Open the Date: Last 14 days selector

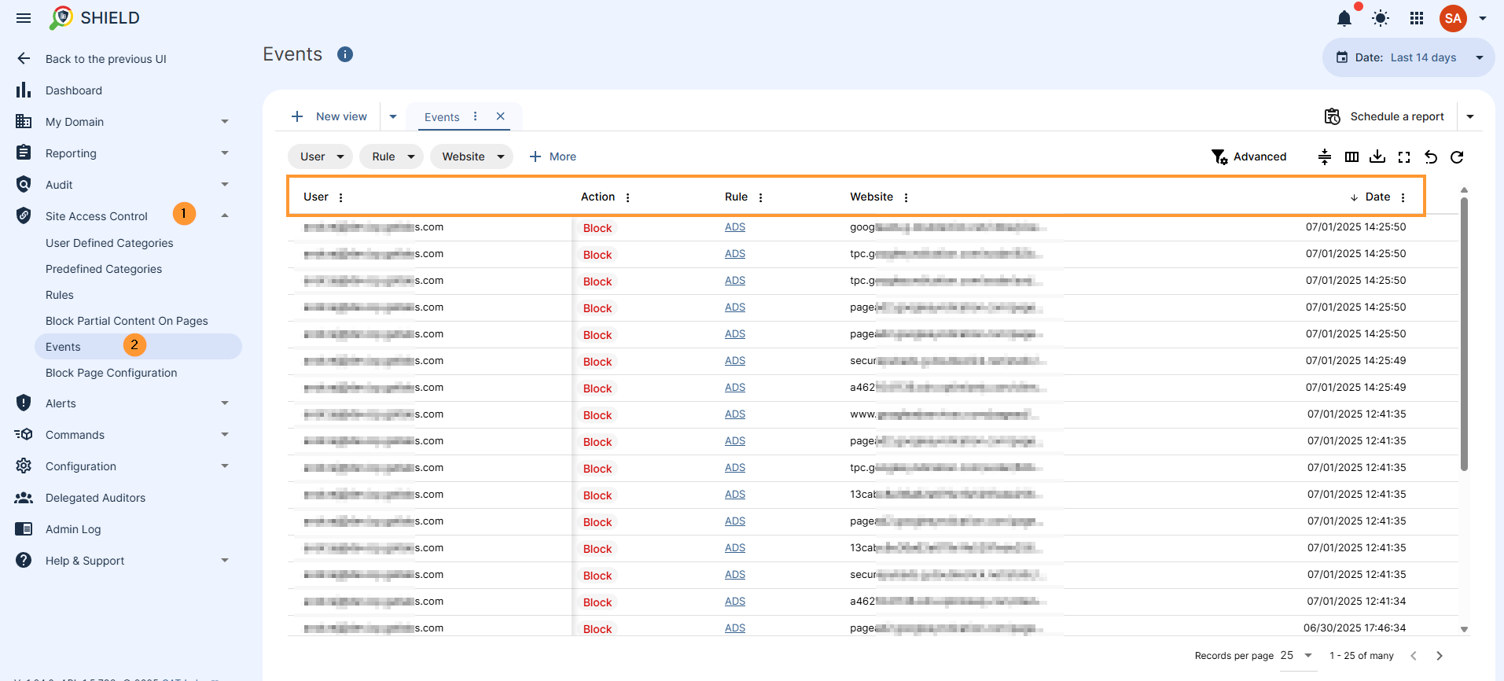click(1408, 57)
